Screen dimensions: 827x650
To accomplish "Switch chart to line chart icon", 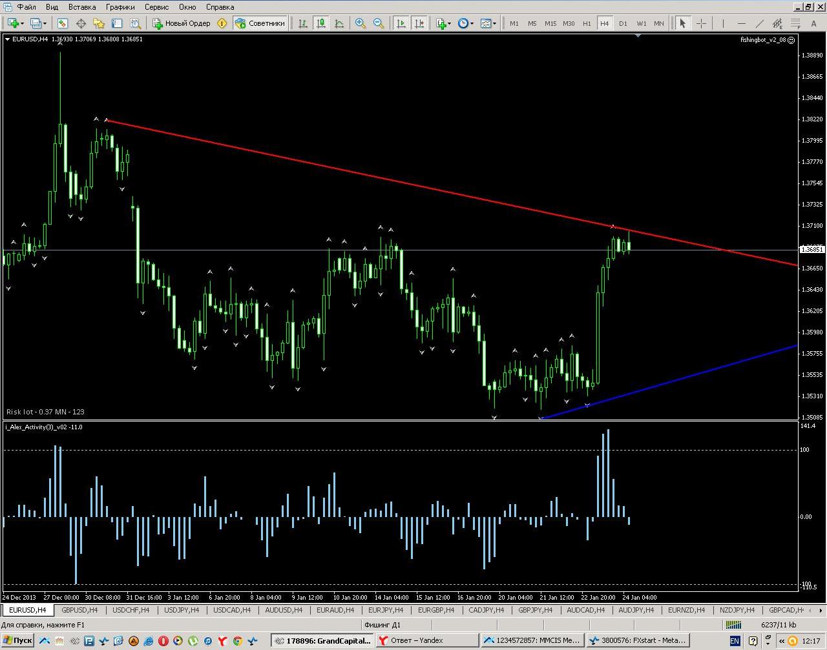I will coord(339,23).
